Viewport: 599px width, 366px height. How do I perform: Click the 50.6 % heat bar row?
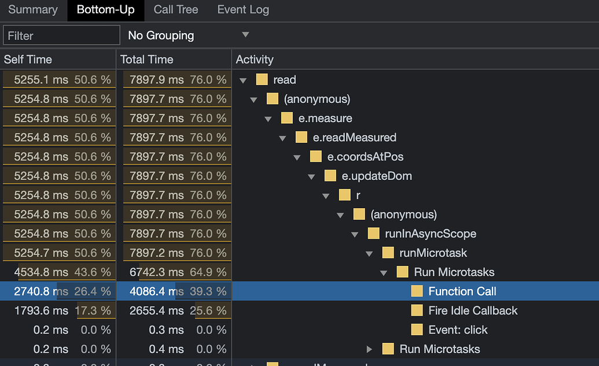pyautogui.click(x=58, y=80)
